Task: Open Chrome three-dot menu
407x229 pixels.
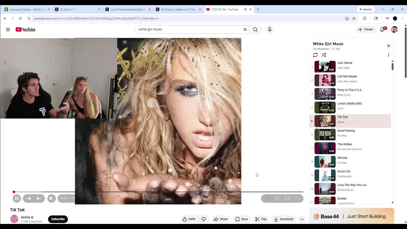Action: pos(403,18)
